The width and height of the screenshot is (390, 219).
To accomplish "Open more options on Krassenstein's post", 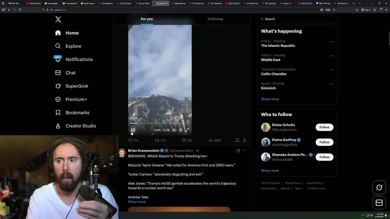I will (x=244, y=151).
